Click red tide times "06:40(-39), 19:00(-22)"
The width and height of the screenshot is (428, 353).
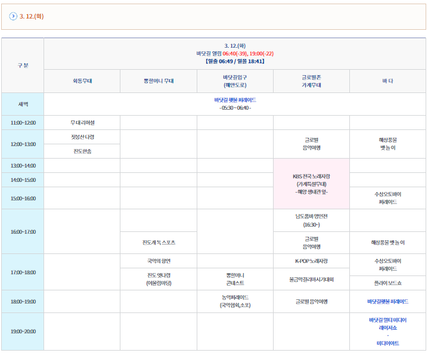coord(248,54)
